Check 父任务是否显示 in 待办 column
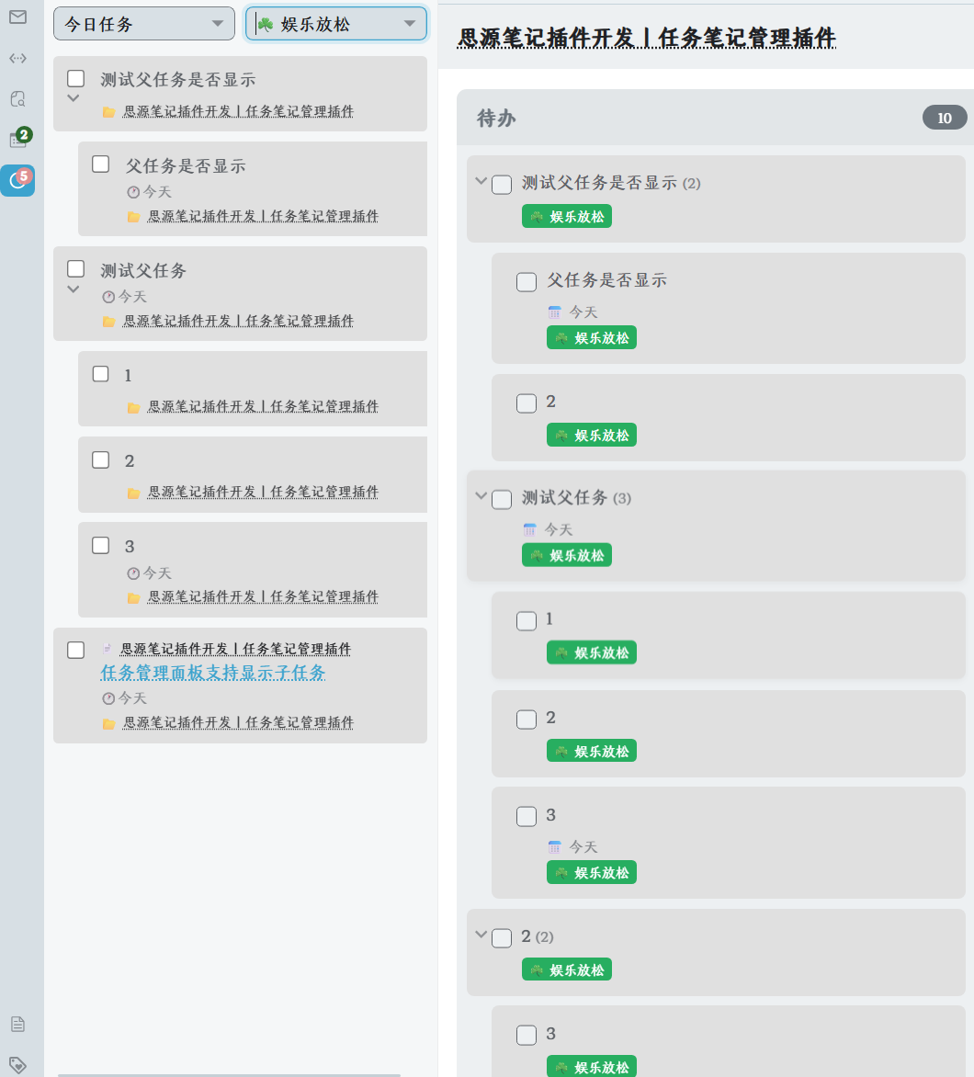974x1077 pixels. 527,282
